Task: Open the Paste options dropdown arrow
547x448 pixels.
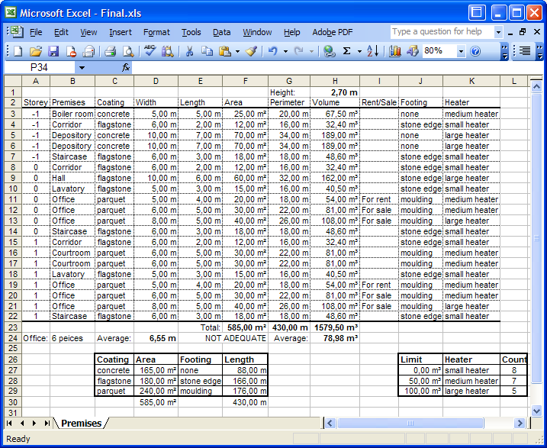Action: 237,52
